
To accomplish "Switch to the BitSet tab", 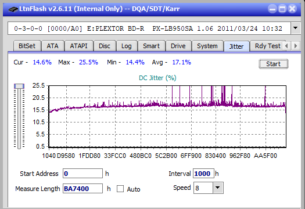I will 27,46.
